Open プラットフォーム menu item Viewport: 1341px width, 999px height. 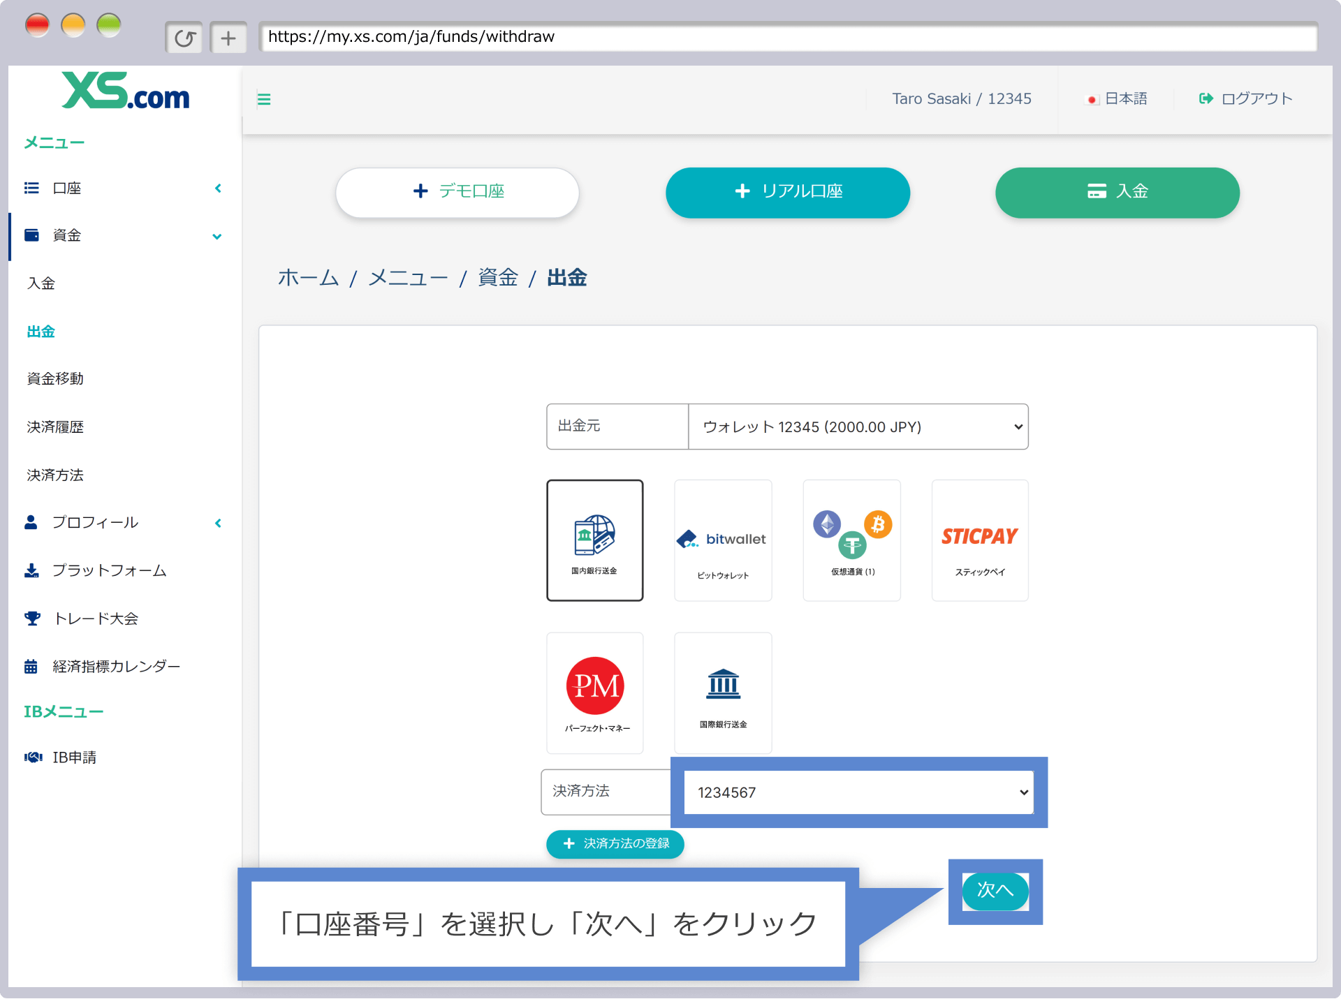[x=110, y=570]
